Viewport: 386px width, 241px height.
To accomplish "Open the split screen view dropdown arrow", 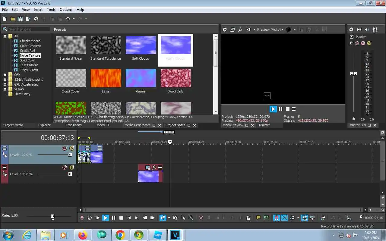I will [254, 30].
